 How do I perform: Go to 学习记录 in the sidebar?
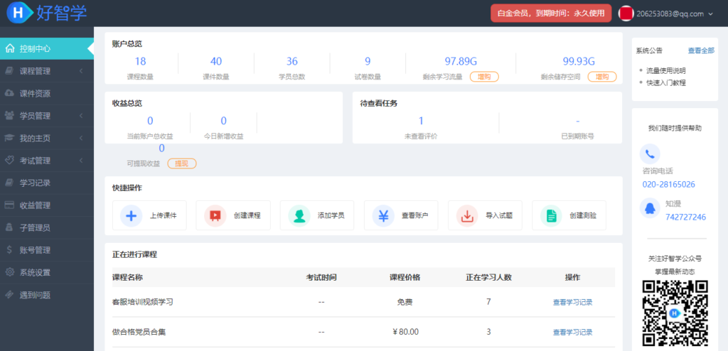click(47, 183)
